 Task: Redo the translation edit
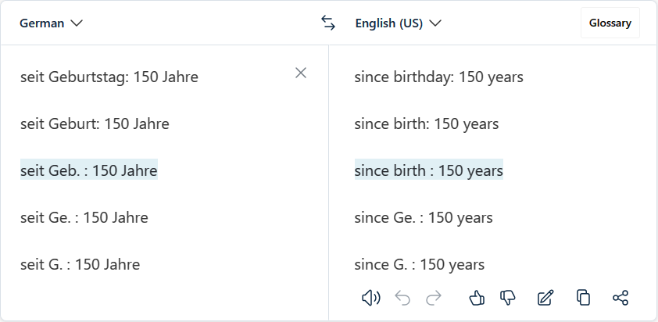434,297
